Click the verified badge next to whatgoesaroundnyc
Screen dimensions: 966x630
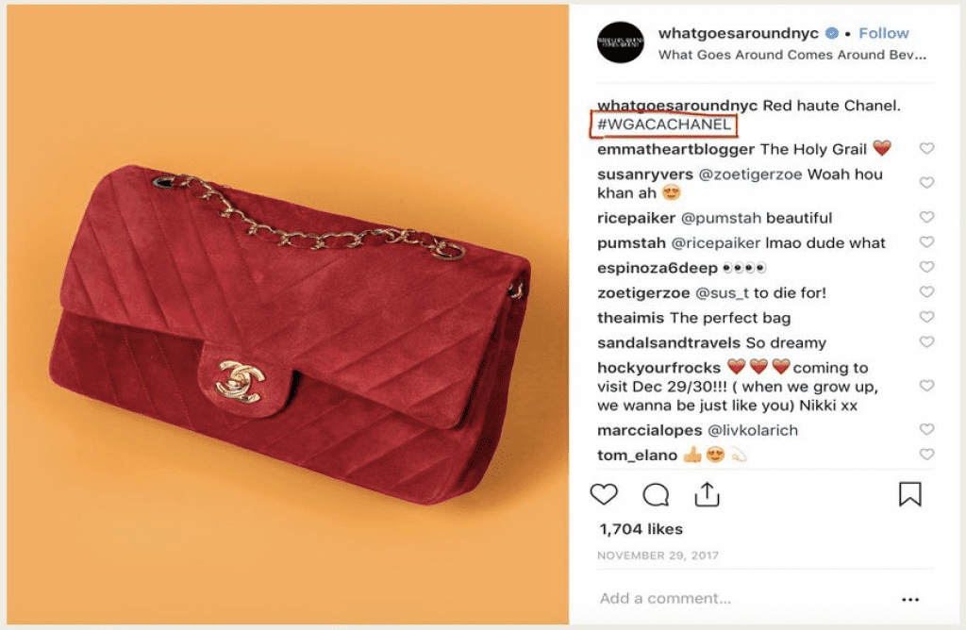(832, 33)
